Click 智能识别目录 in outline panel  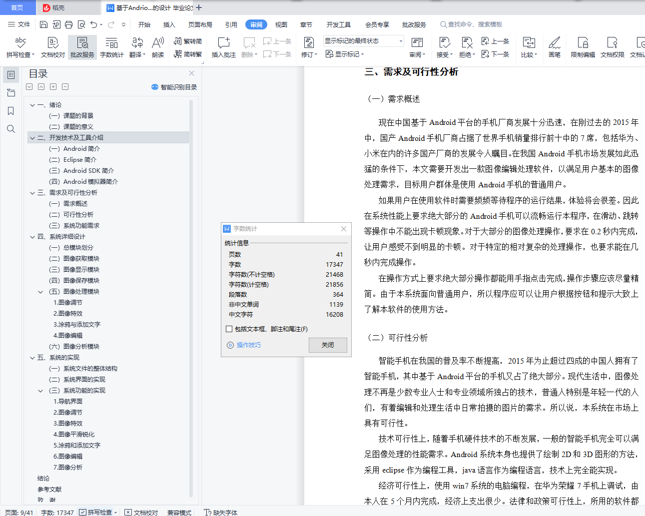(x=174, y=87)
